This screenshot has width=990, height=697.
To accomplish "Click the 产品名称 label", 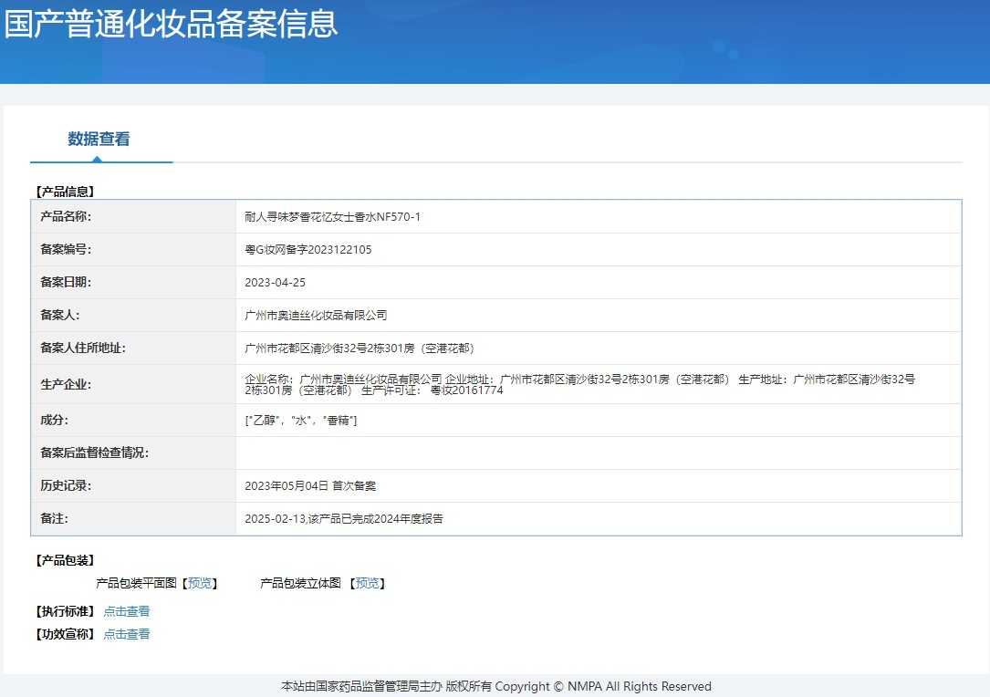I will tap(66, 216).
